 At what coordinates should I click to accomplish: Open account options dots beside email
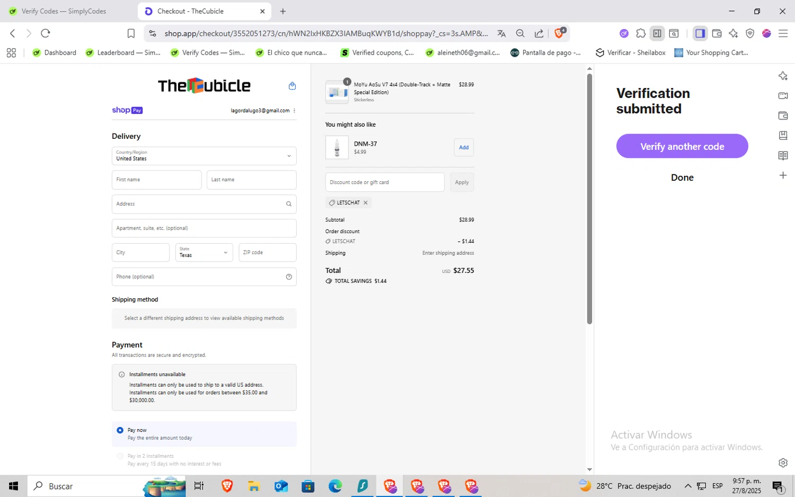(294, 111)
